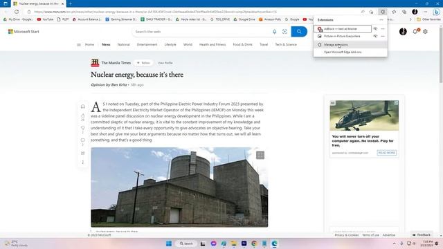The image size is (443, 249).
Task: Open Terms of use footer link
Action: 371,235
